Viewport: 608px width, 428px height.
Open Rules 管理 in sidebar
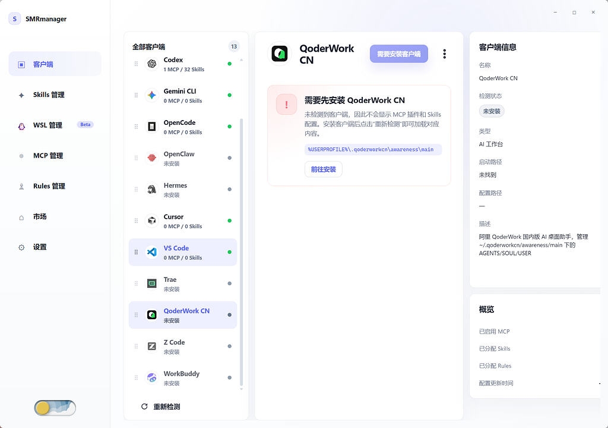click(x=55, y=186)
